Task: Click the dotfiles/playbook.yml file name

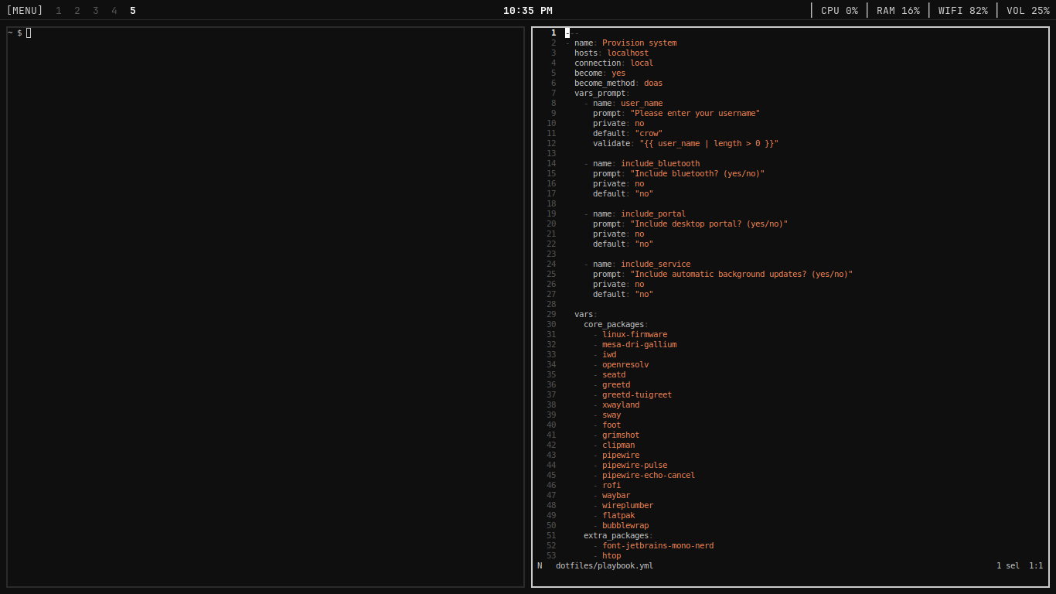Action: click(x=605, y=566)
